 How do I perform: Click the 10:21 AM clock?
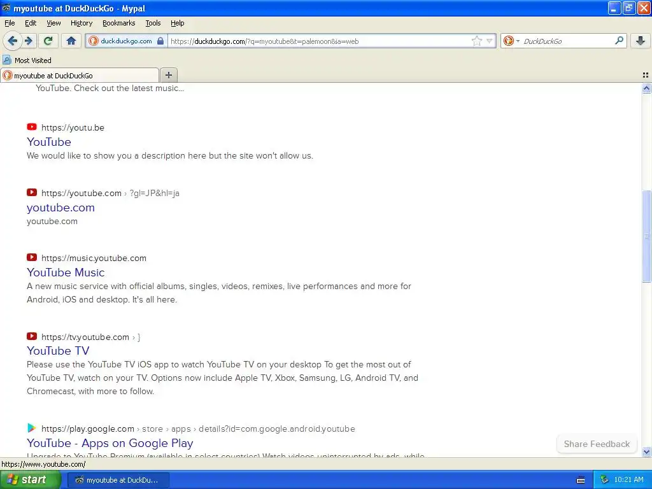[x=628, y=479]
